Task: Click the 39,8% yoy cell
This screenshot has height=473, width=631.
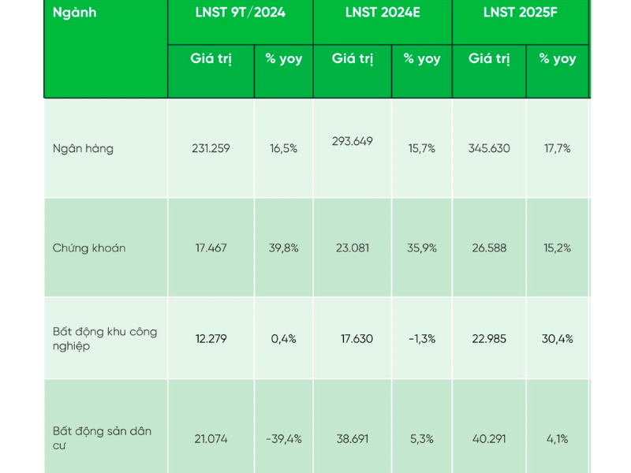Action: click(284, 248)
